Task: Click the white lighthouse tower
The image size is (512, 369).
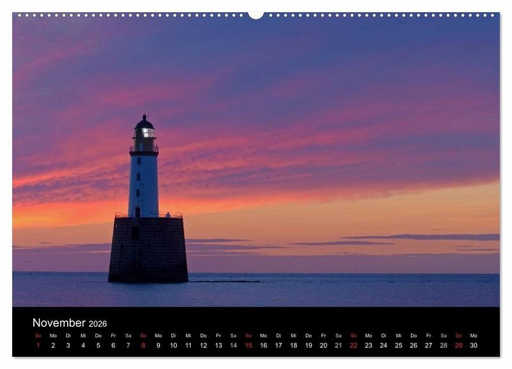Action: [x=143, y=186]
